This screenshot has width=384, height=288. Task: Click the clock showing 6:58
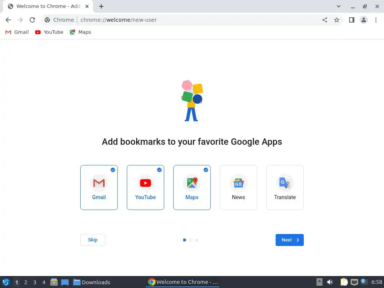click(x=376, y=282)
